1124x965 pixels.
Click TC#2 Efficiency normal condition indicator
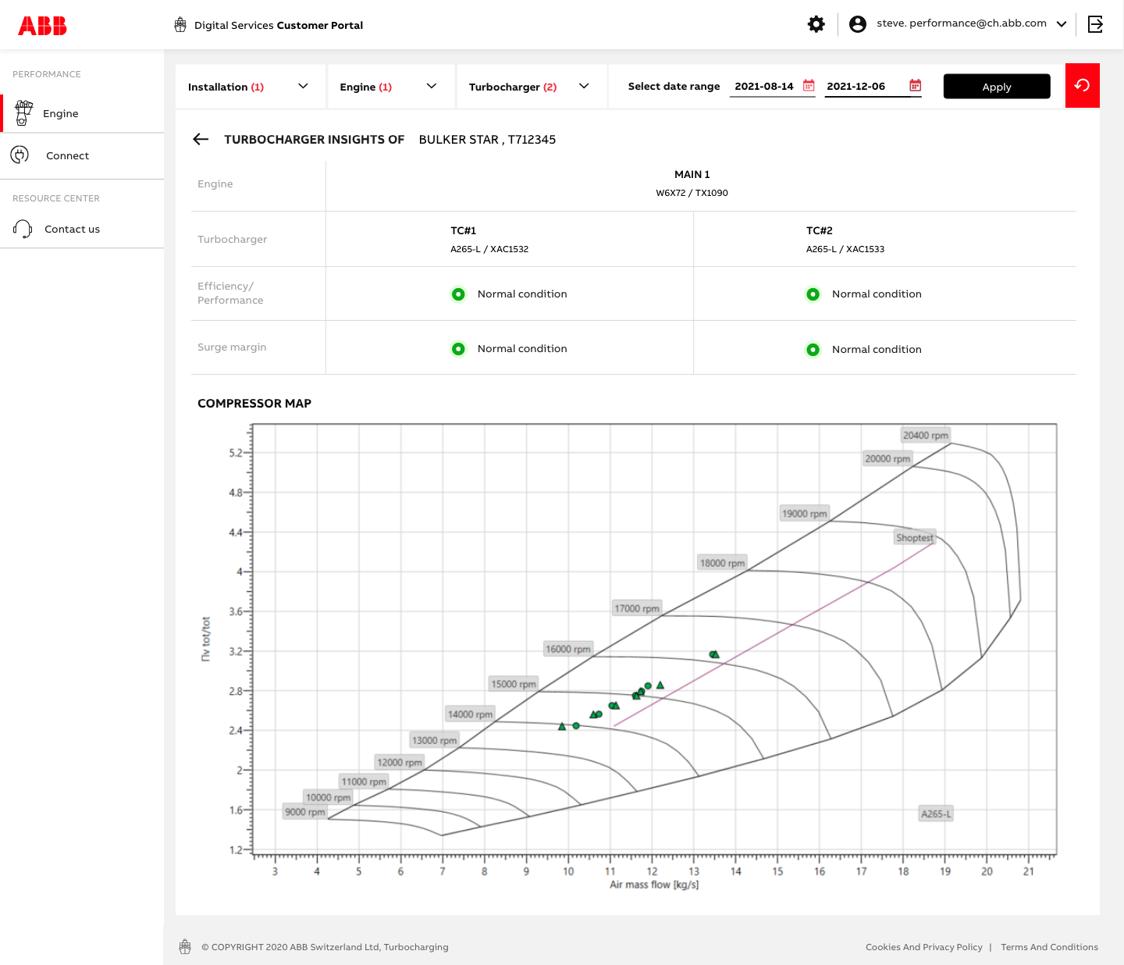[x=813, y=294]
